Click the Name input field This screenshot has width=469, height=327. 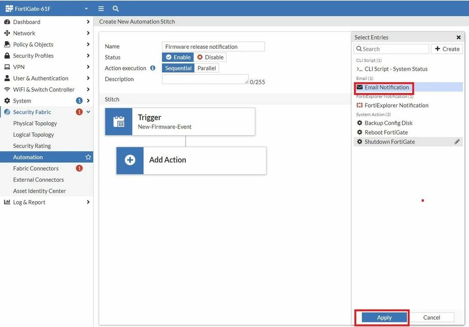pyautogui.click(x=213, y=47)
